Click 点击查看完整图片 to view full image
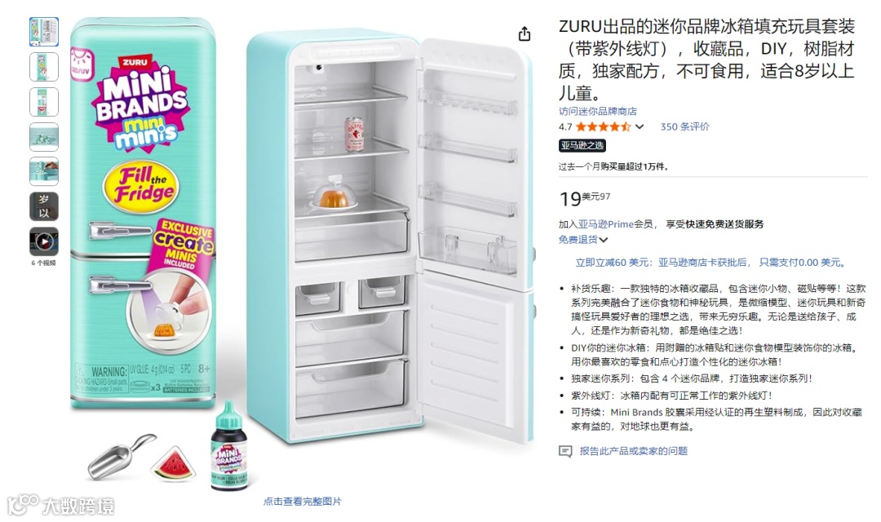The image size is (881, 522). 303,502
